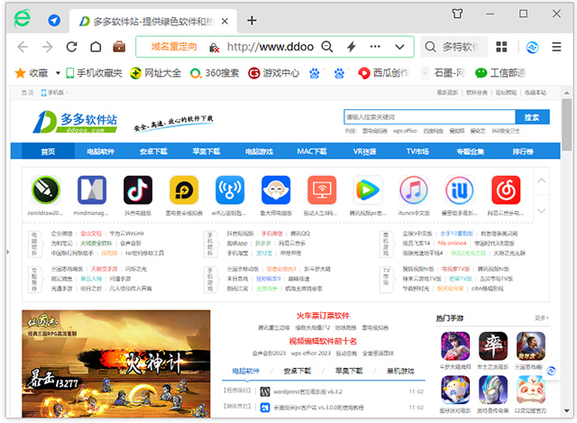Expand the address bar dropdown chevron
This screenshot has width=577, height=423.
399,47
